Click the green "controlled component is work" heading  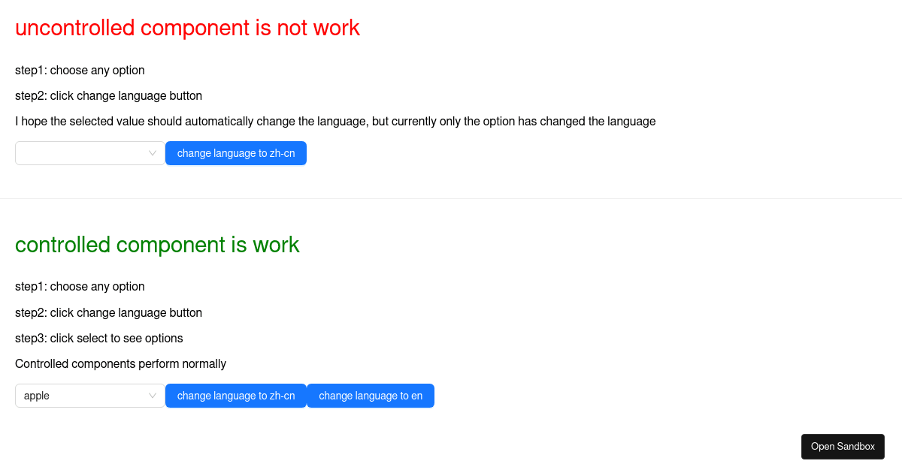point(157,245)
